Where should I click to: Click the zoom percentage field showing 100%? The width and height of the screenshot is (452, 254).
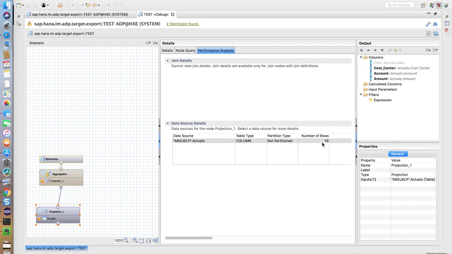118,240
